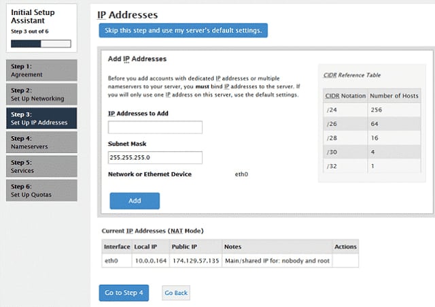
Task: Select the /32 CIDR notation row
Action: 373,166
